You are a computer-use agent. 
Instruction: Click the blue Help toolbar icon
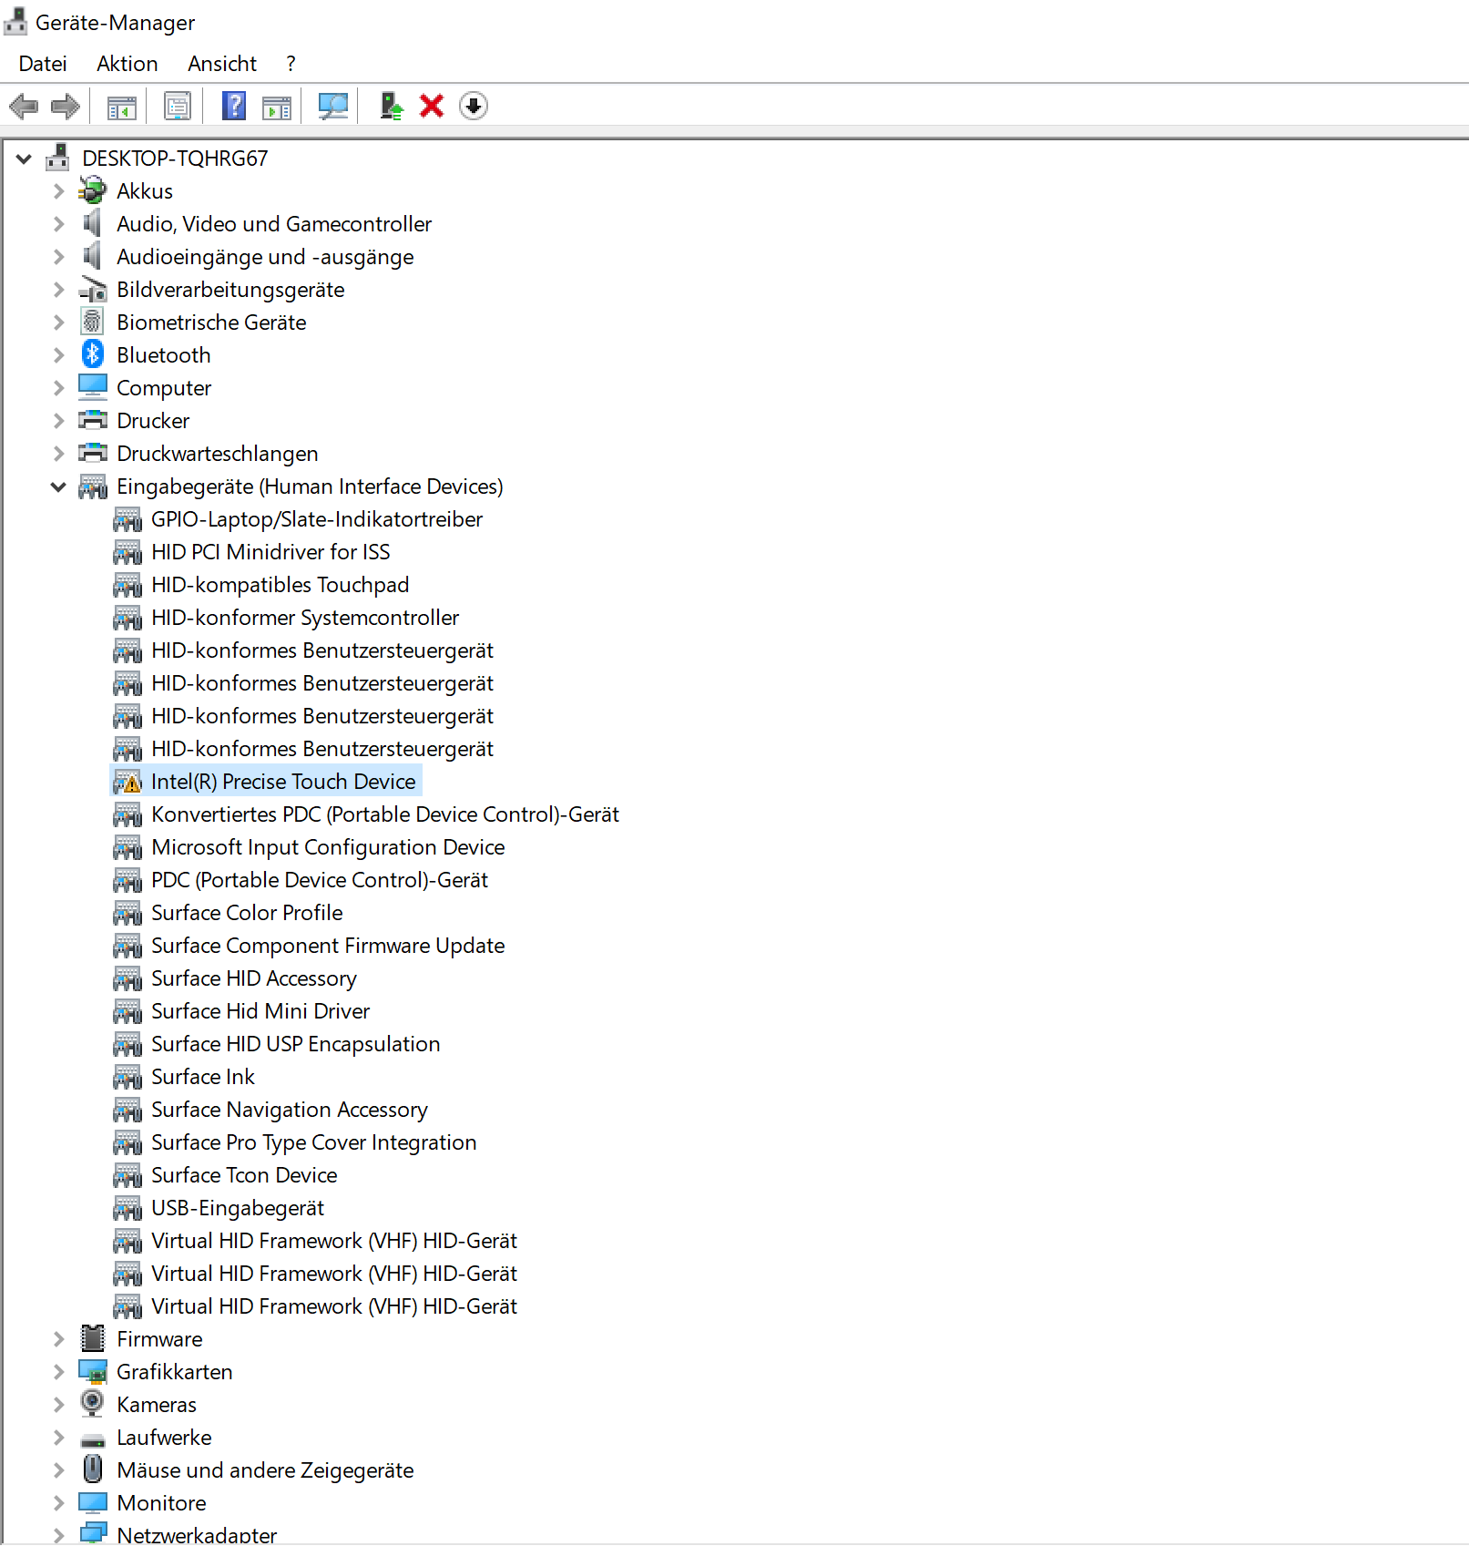pyautogui.click(x=234, y=107)
